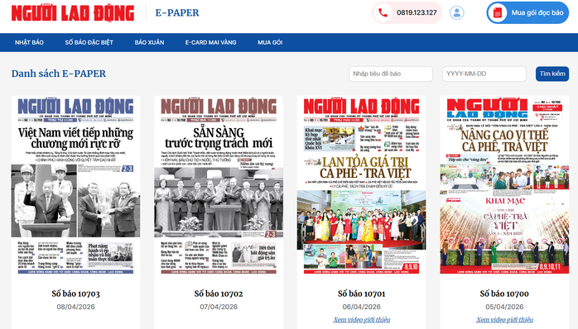Click the date 07/04/2026

click(x=219, y=307)
